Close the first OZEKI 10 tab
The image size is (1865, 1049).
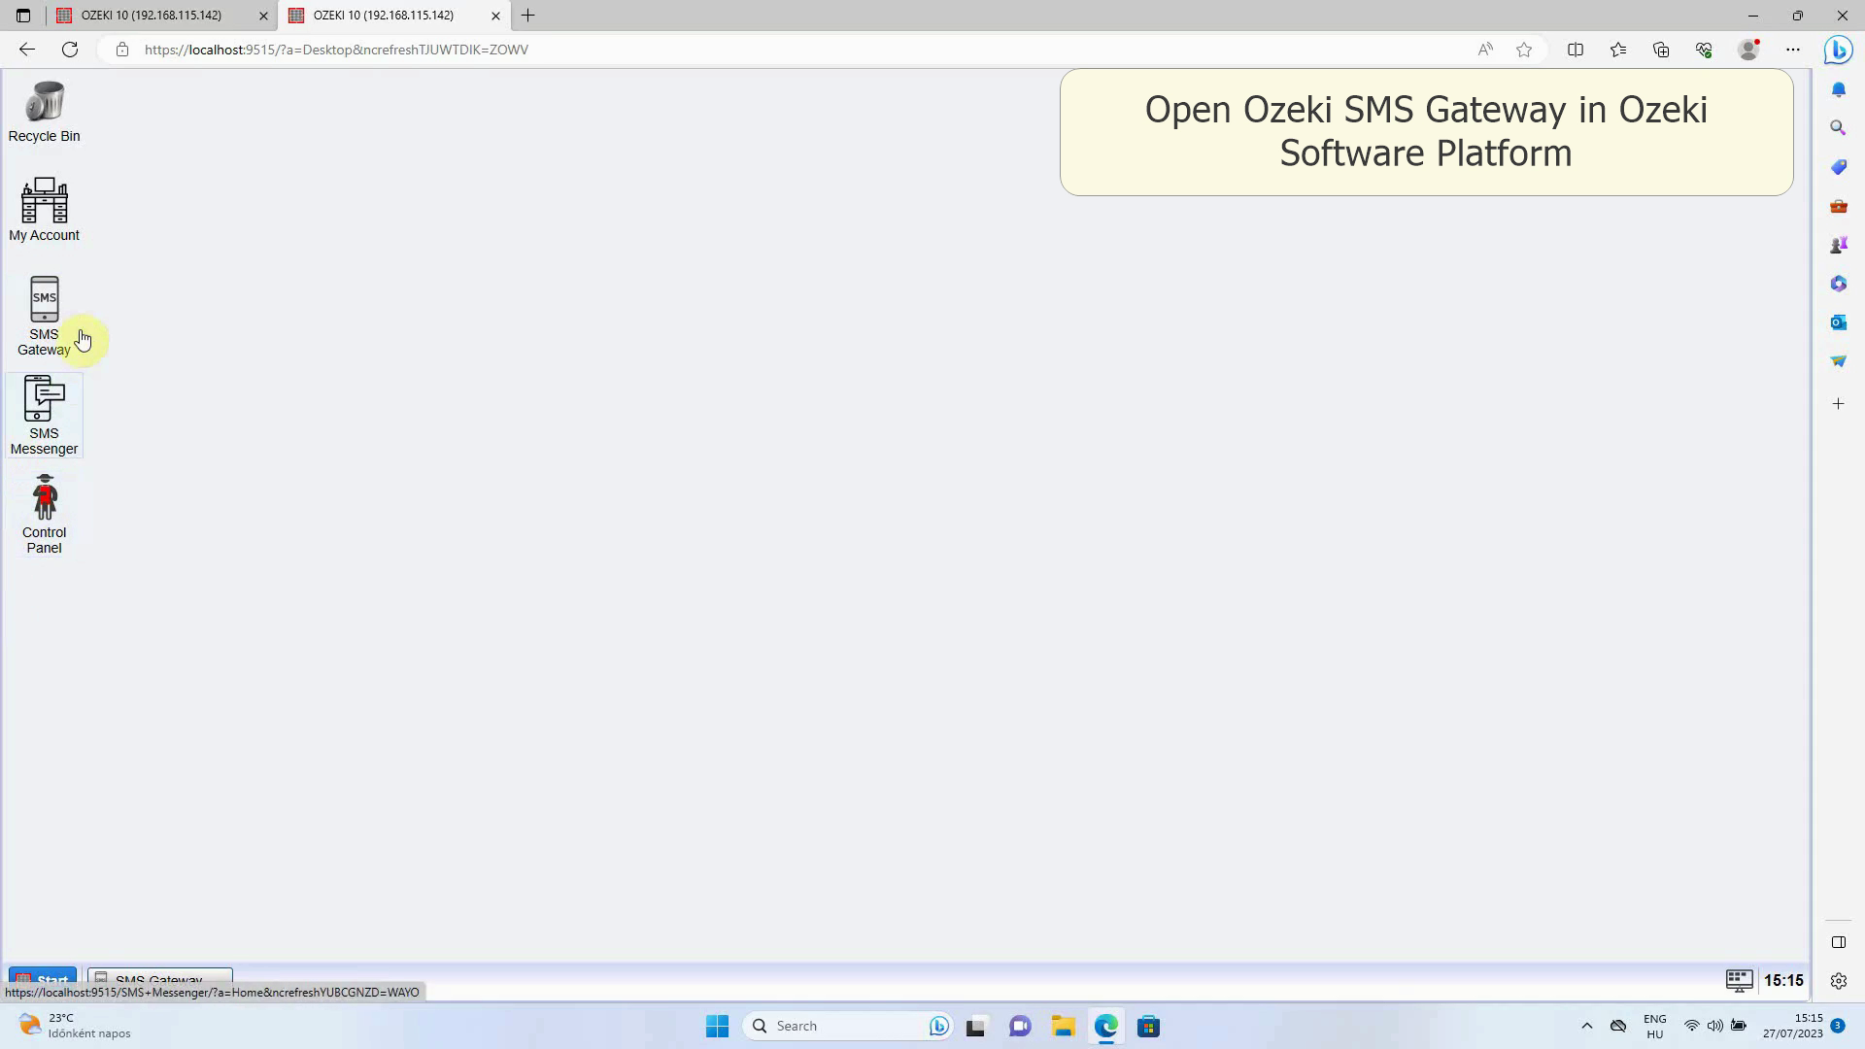coord(263,16)
